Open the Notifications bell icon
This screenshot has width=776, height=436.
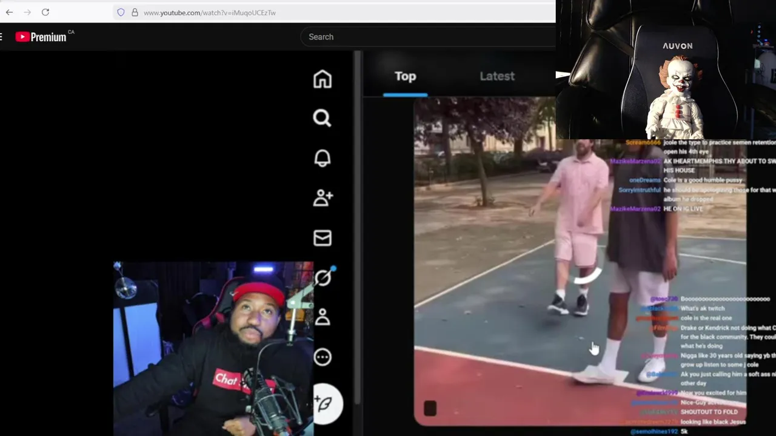(x=323, y=158)
